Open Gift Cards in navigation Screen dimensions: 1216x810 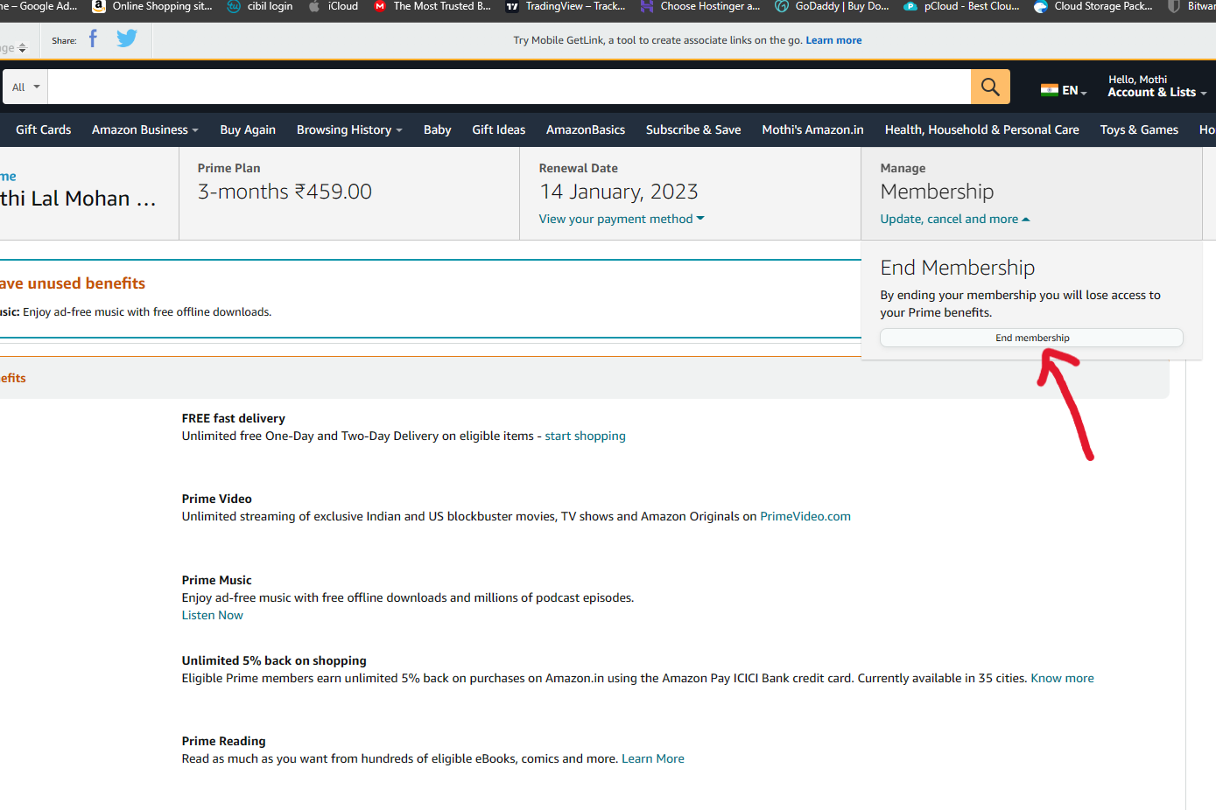(44, 129)
